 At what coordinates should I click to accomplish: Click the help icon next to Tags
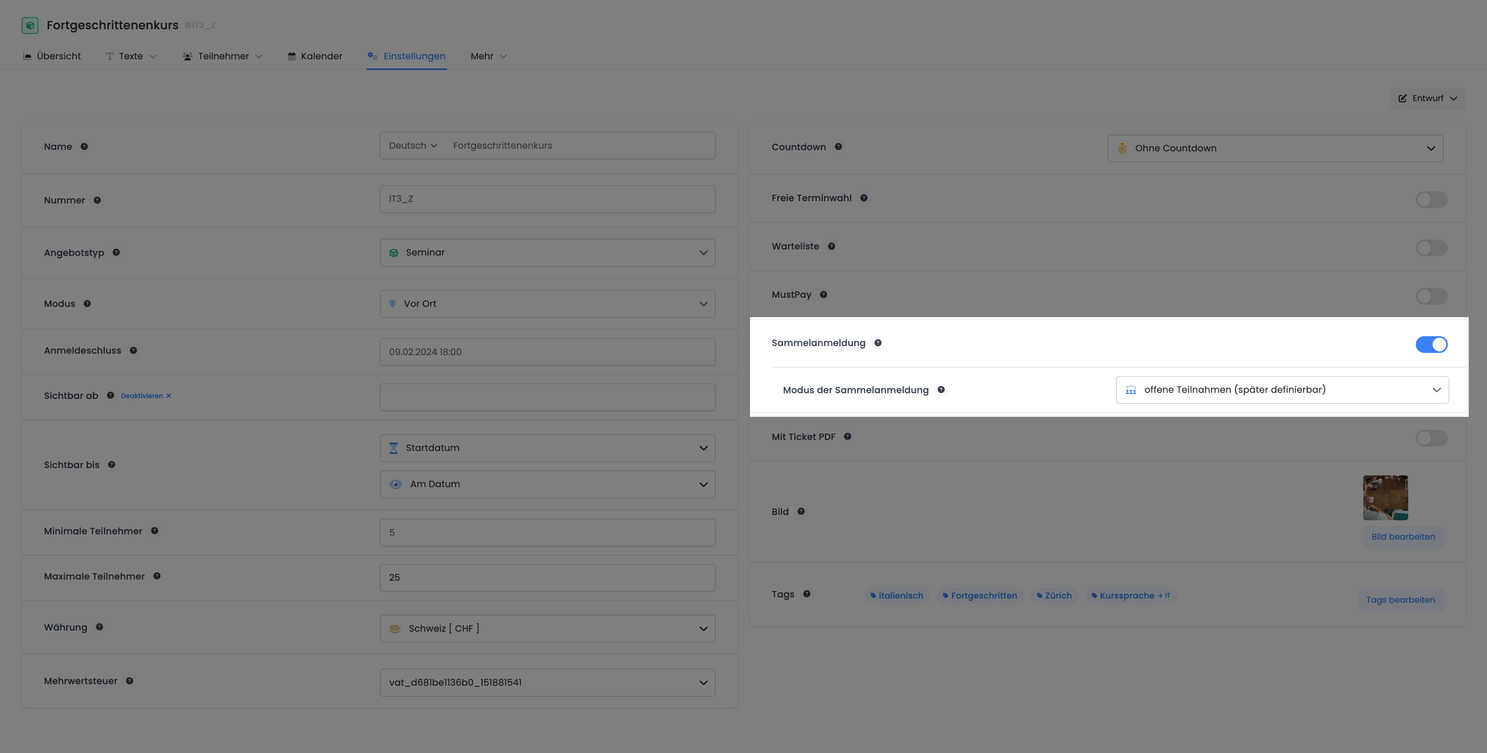click(807, 594)
